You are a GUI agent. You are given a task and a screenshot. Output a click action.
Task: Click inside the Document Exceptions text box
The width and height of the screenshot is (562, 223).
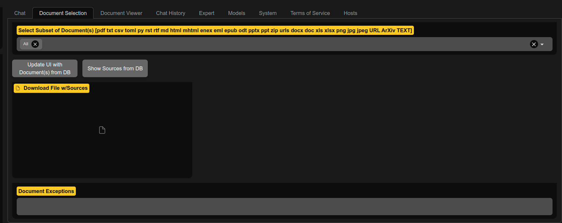click(284, 206)
